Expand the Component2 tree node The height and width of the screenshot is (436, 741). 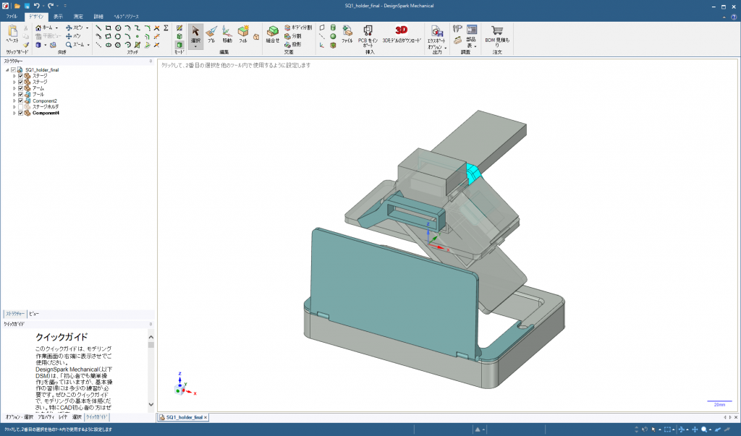point(14,101)
